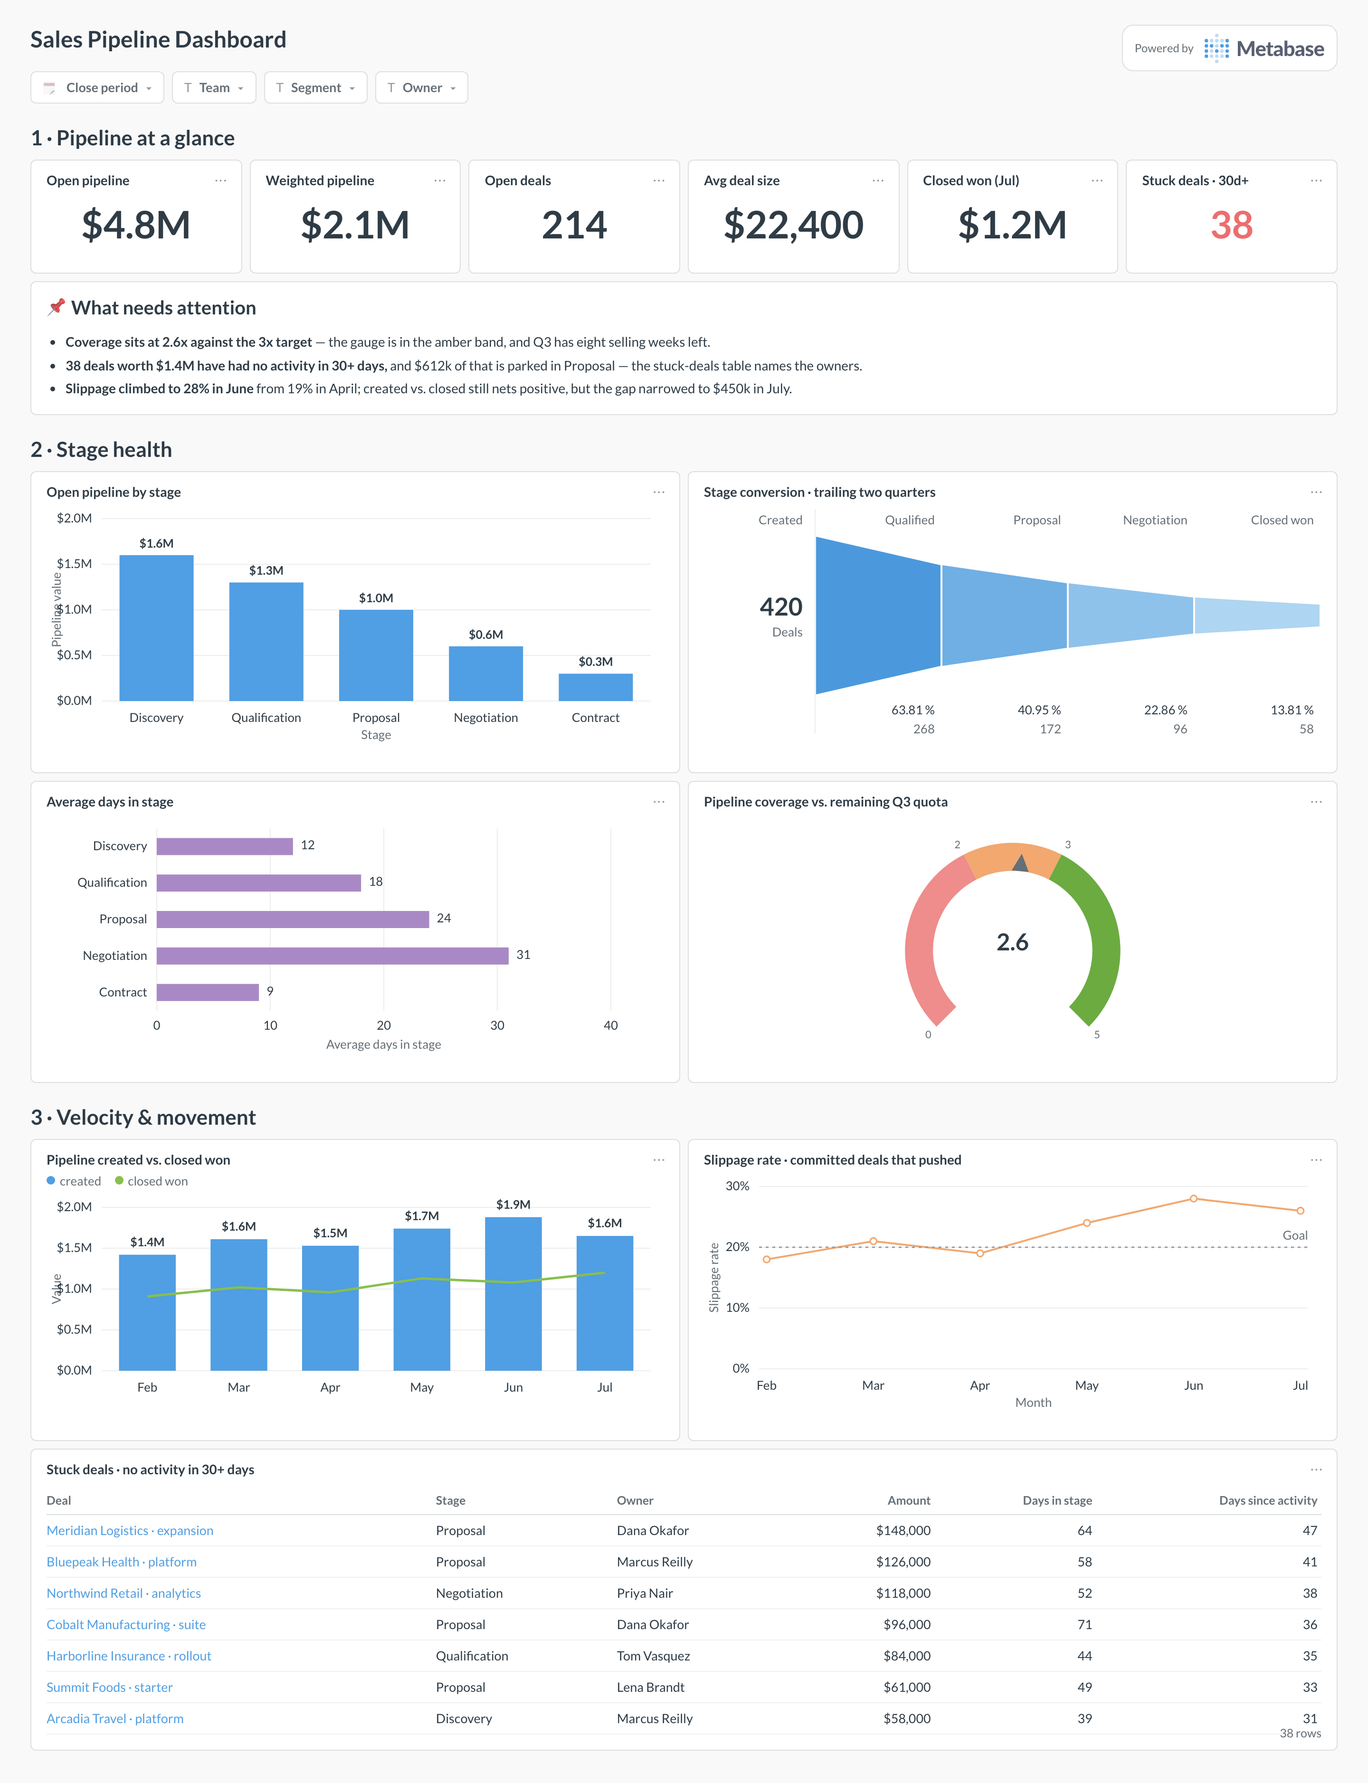Screen dimensions: 1368x1783
Task: Click the 38 rows count label
Action: pyautogui.click(x=1300, y=1733)
